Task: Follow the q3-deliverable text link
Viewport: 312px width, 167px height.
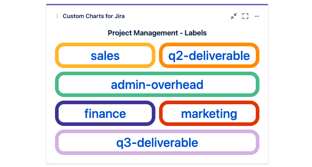Action: coord(157,143)
